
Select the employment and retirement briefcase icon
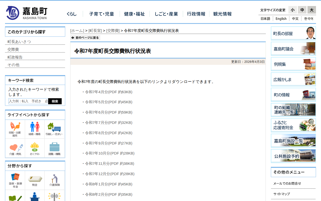click(54, 148)
